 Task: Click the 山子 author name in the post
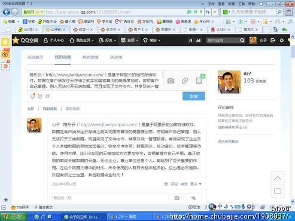(56, 125)
